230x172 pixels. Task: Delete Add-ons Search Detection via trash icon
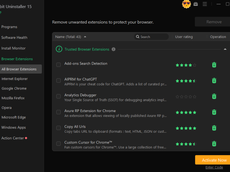point(214,65)
